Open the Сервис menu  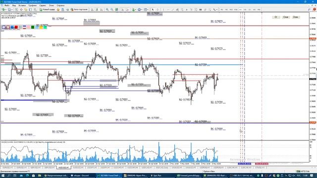click(x=43, y=5)
